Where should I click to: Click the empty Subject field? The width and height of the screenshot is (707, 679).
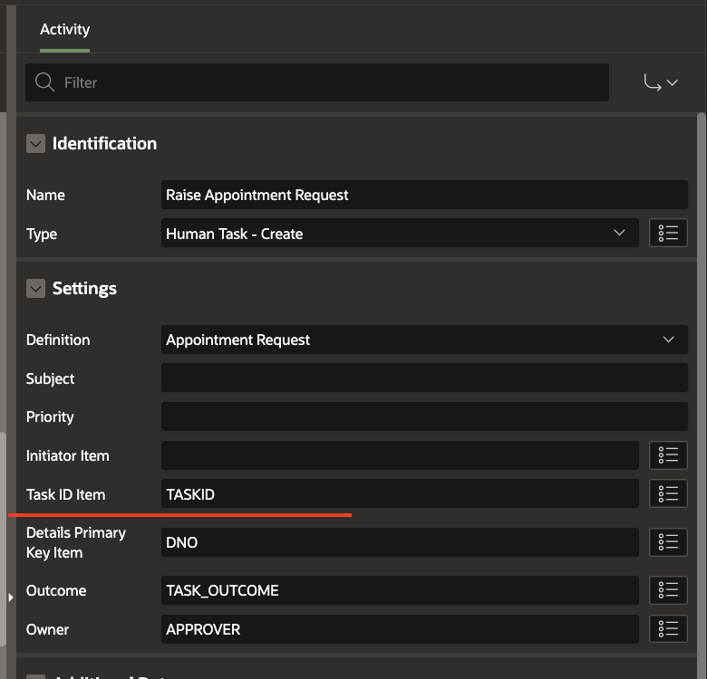(423, 378)
